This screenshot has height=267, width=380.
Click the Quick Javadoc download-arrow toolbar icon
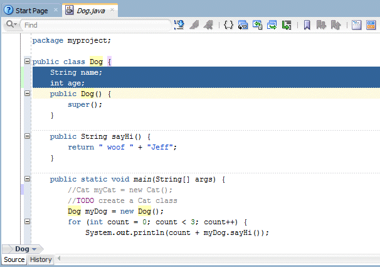point(179,25)
